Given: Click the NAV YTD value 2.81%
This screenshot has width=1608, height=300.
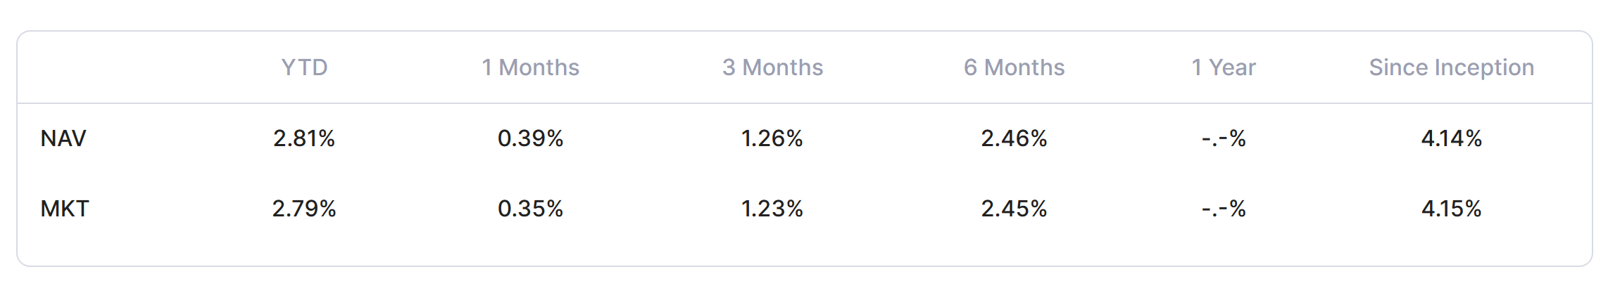Looking at the screenshot, I should 304,138.
